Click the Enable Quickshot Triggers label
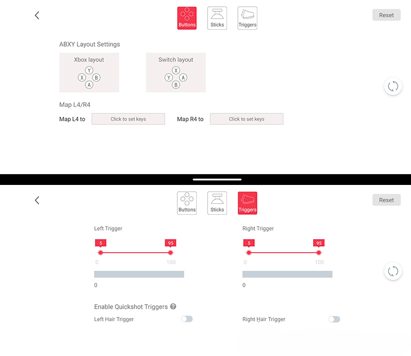The height and width of the screenshot is (356, 411). click(131, 307)
